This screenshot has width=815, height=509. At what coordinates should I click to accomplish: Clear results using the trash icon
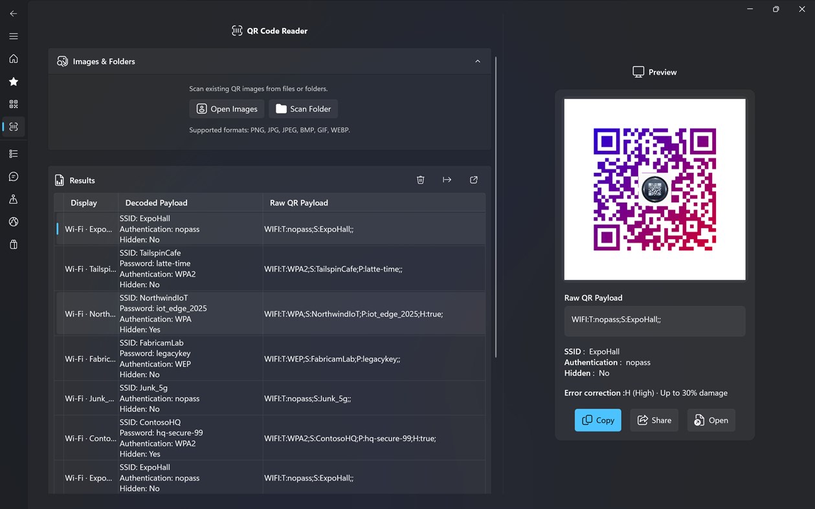(420, 180)
